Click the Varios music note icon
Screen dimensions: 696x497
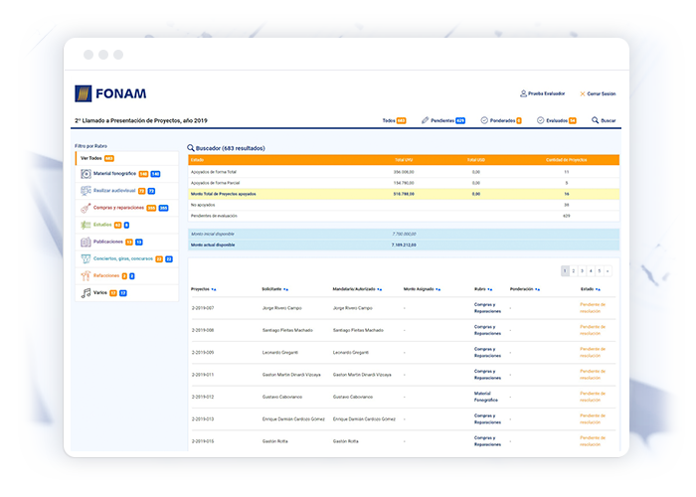pos(87,292)
